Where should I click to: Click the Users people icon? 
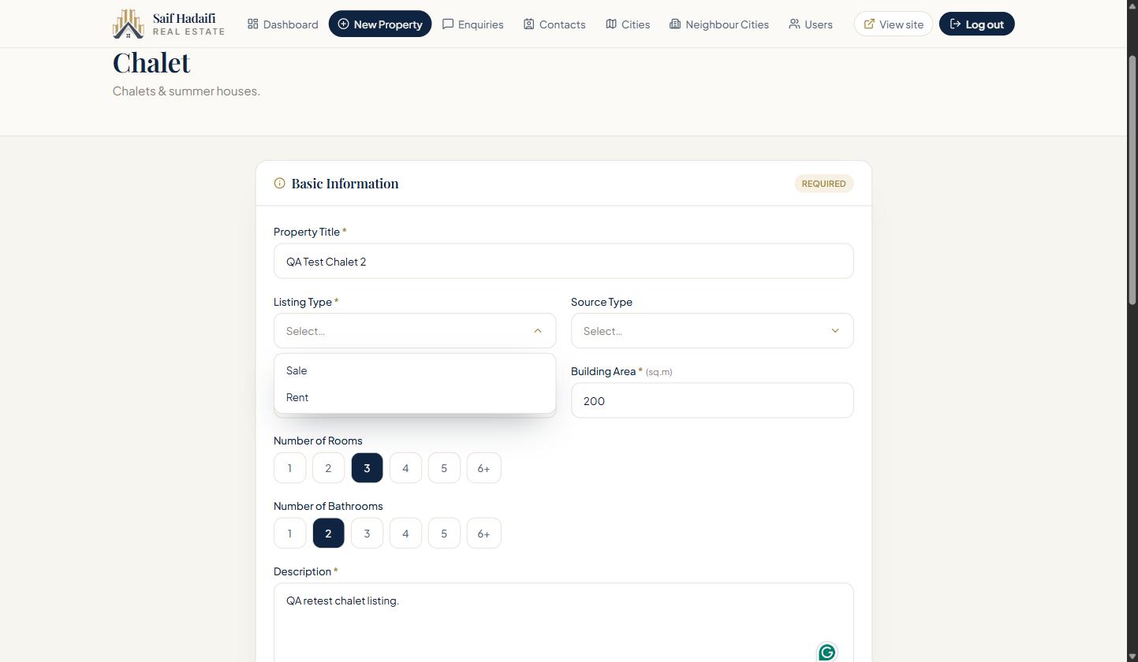[794, 24]
